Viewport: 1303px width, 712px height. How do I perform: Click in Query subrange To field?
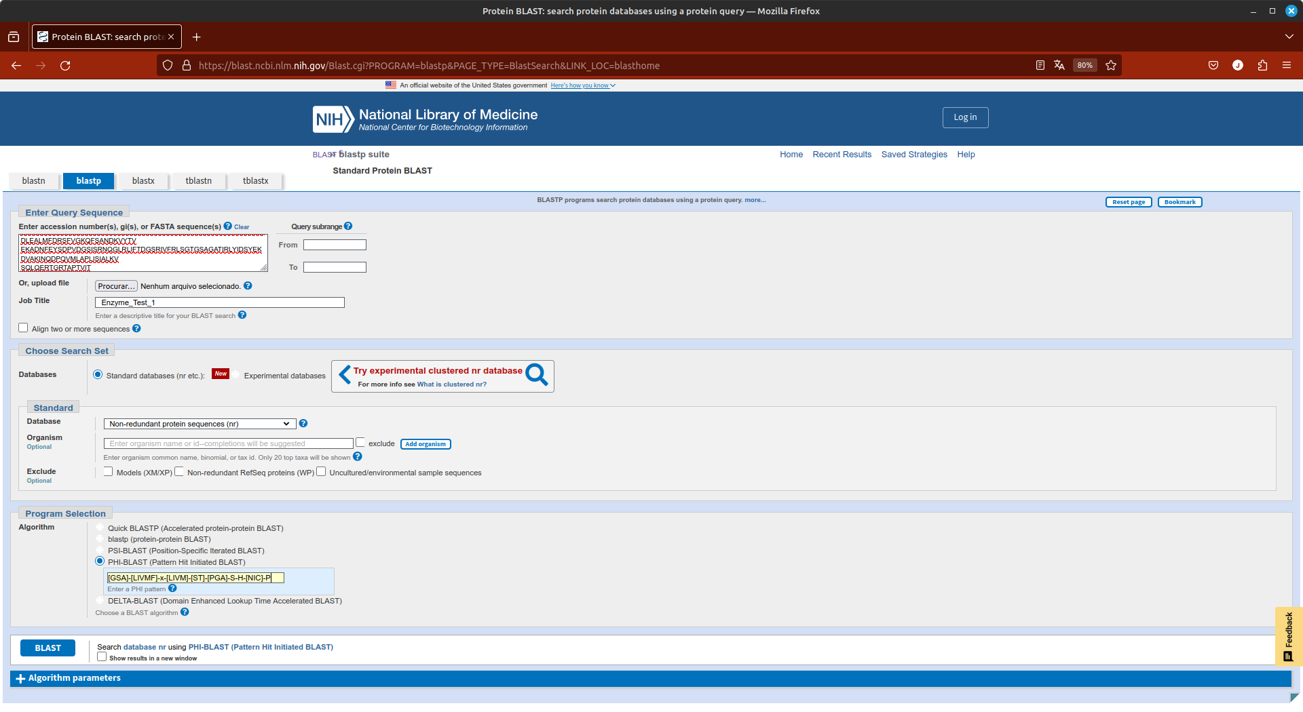pyautogui.click(x=335, y=267)
